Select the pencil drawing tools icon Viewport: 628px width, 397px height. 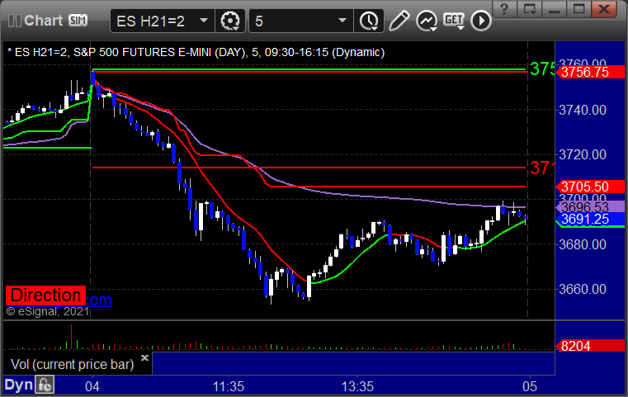(399, 21)
